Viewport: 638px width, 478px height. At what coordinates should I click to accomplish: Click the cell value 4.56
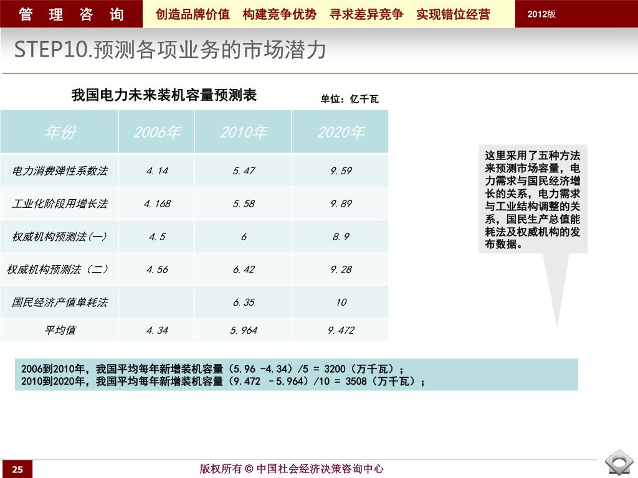pos(157,269)
